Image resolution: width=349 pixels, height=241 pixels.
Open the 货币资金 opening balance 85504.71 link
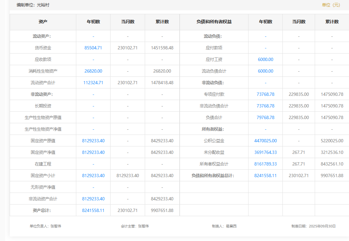[93, 48]
